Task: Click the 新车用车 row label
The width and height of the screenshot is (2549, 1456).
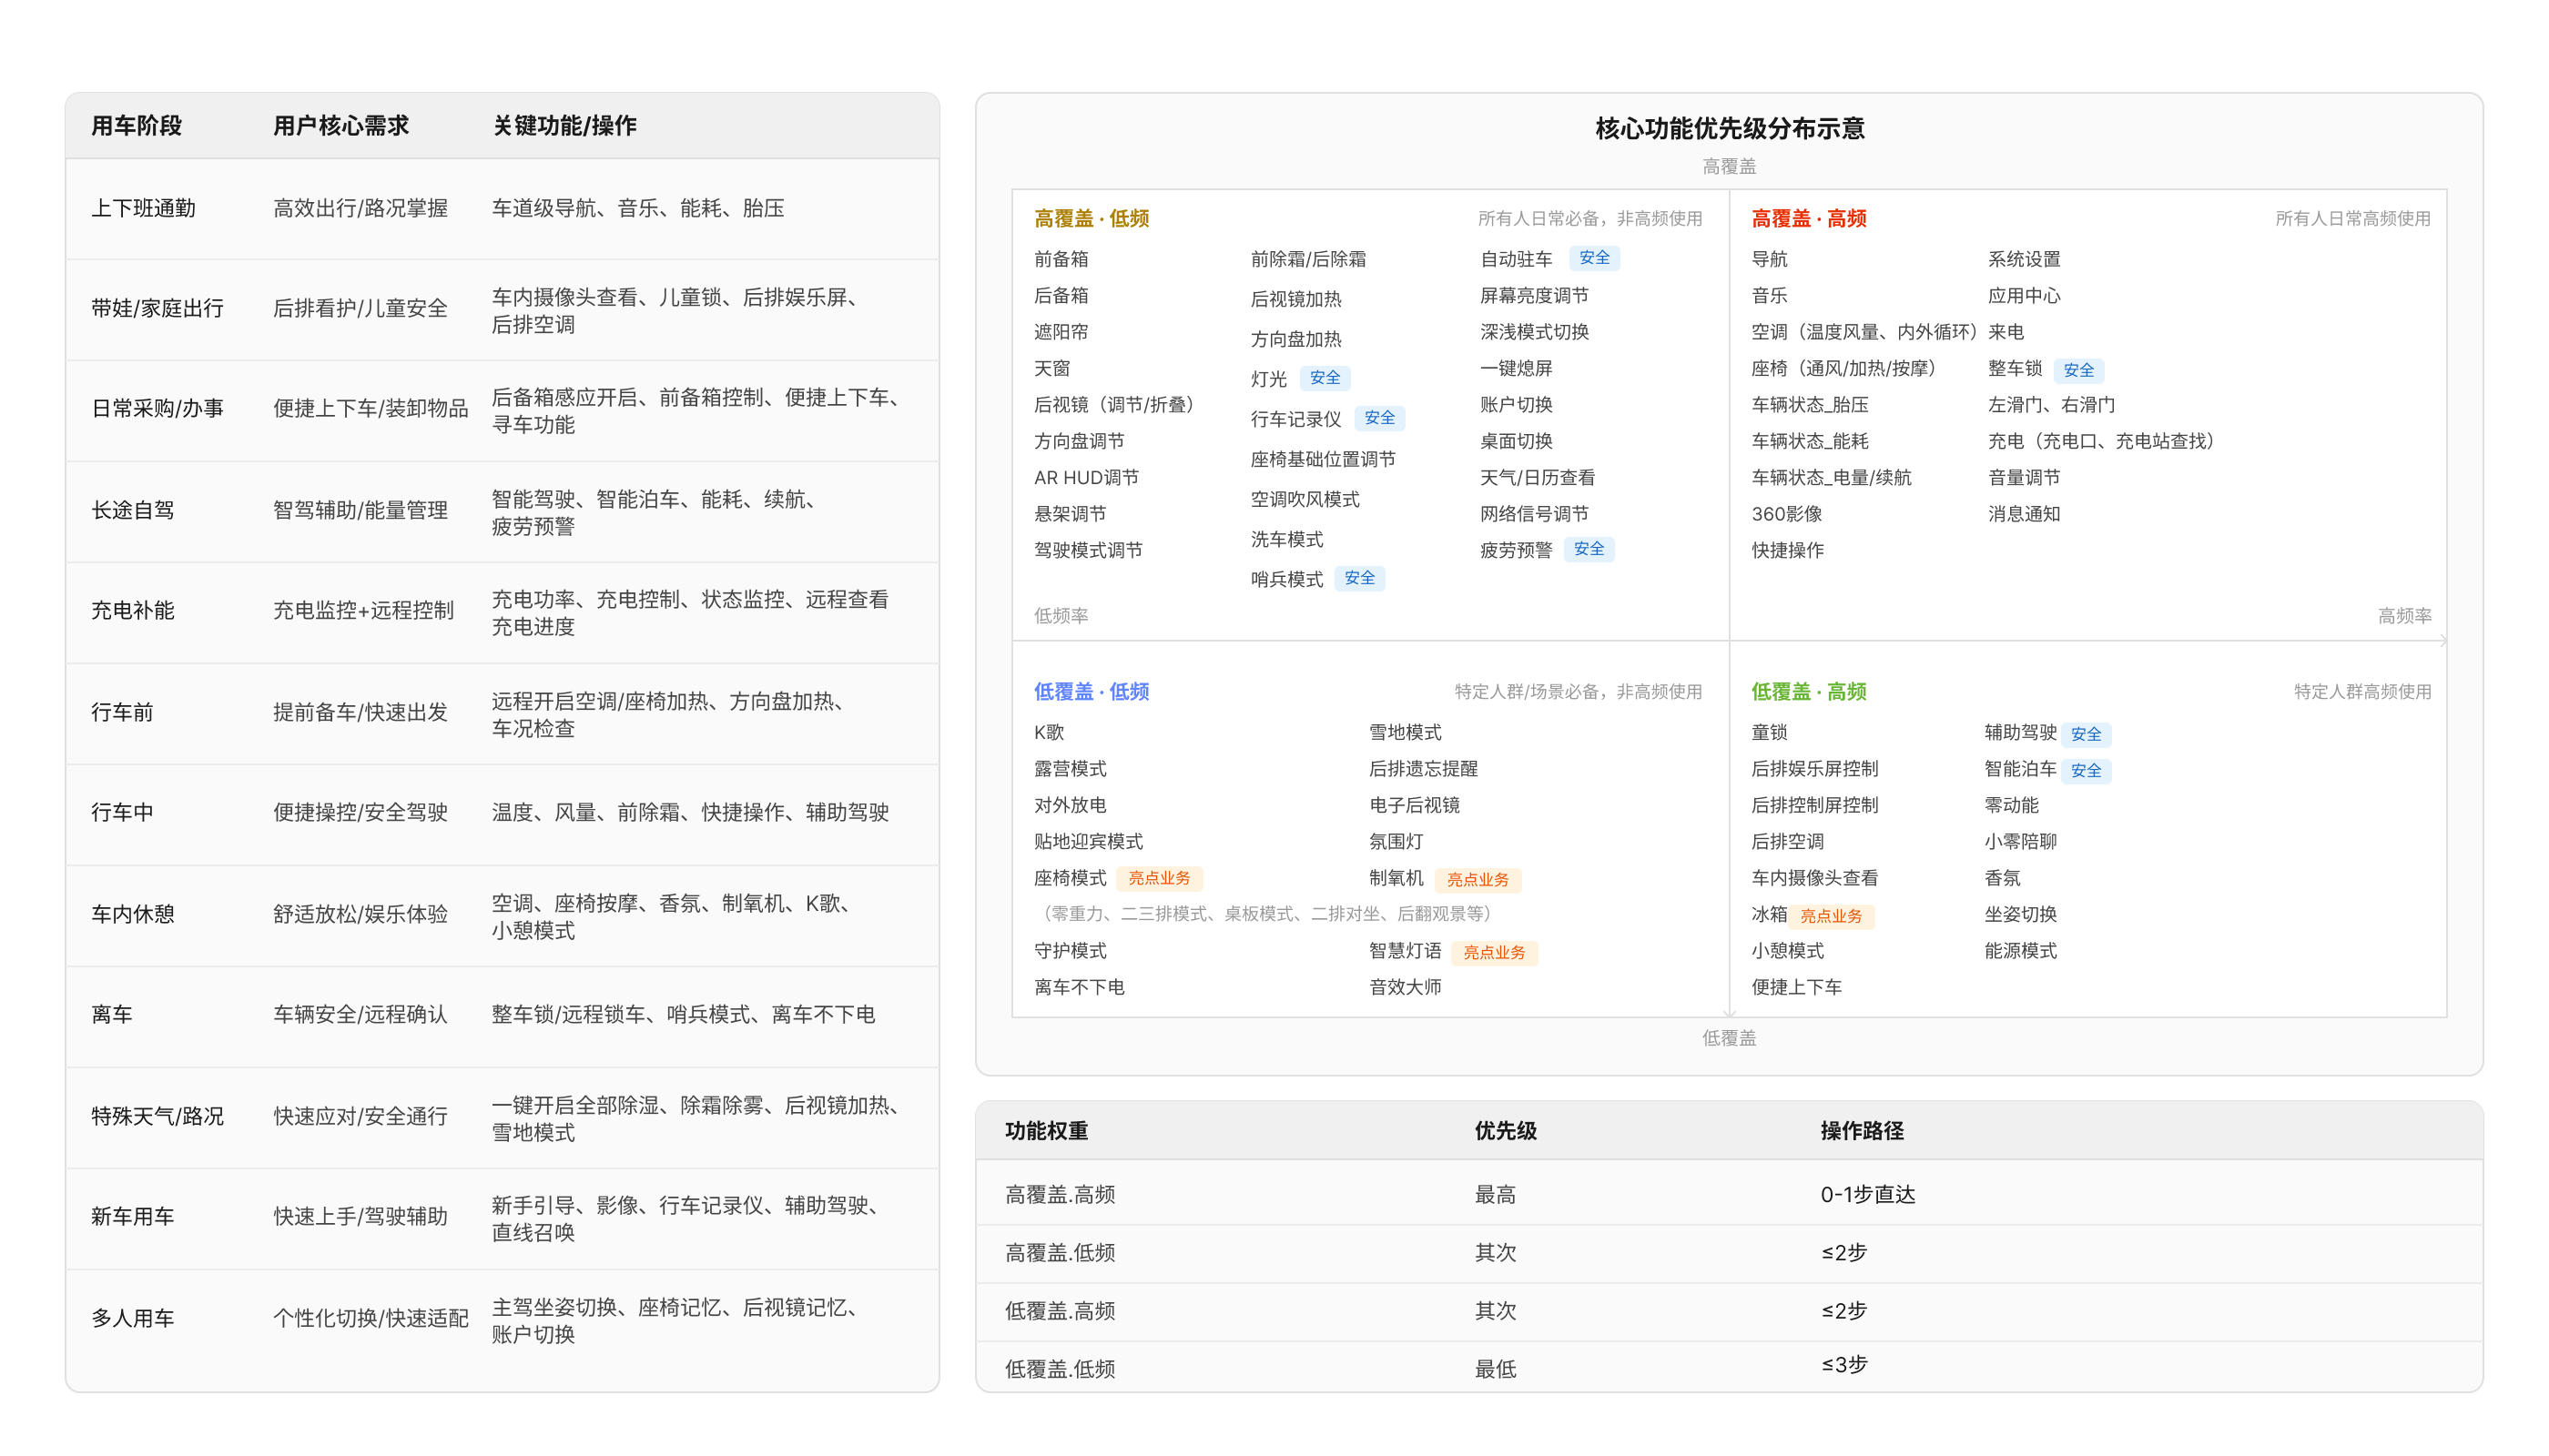Action: tap(132, 1216)
